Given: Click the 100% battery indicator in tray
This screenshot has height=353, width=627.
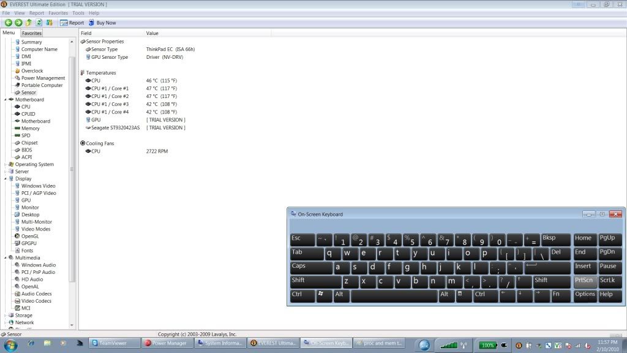Looking at the screenshot, I should tap(488, 345).
